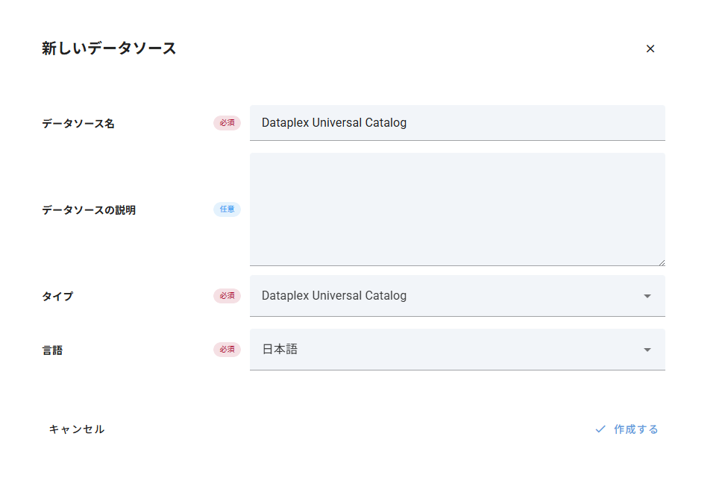Click the 言語 field label
Image resolution: width=728 pixels, height=489 pixels.
(52, 350)
